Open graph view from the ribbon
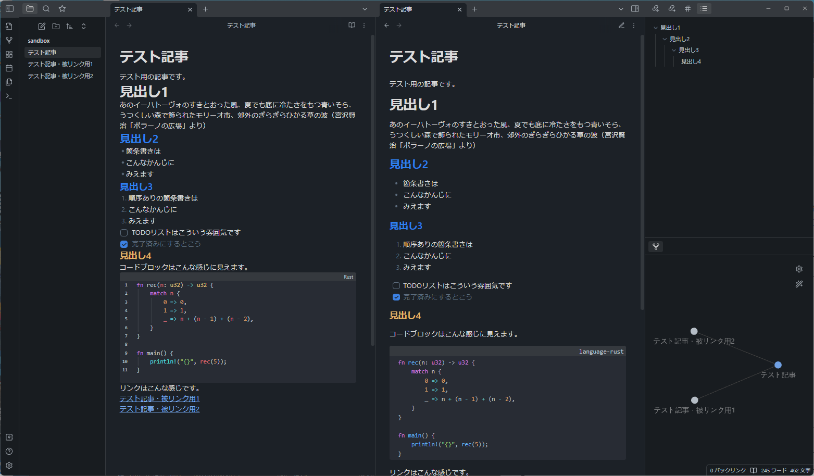 (9, 40)
